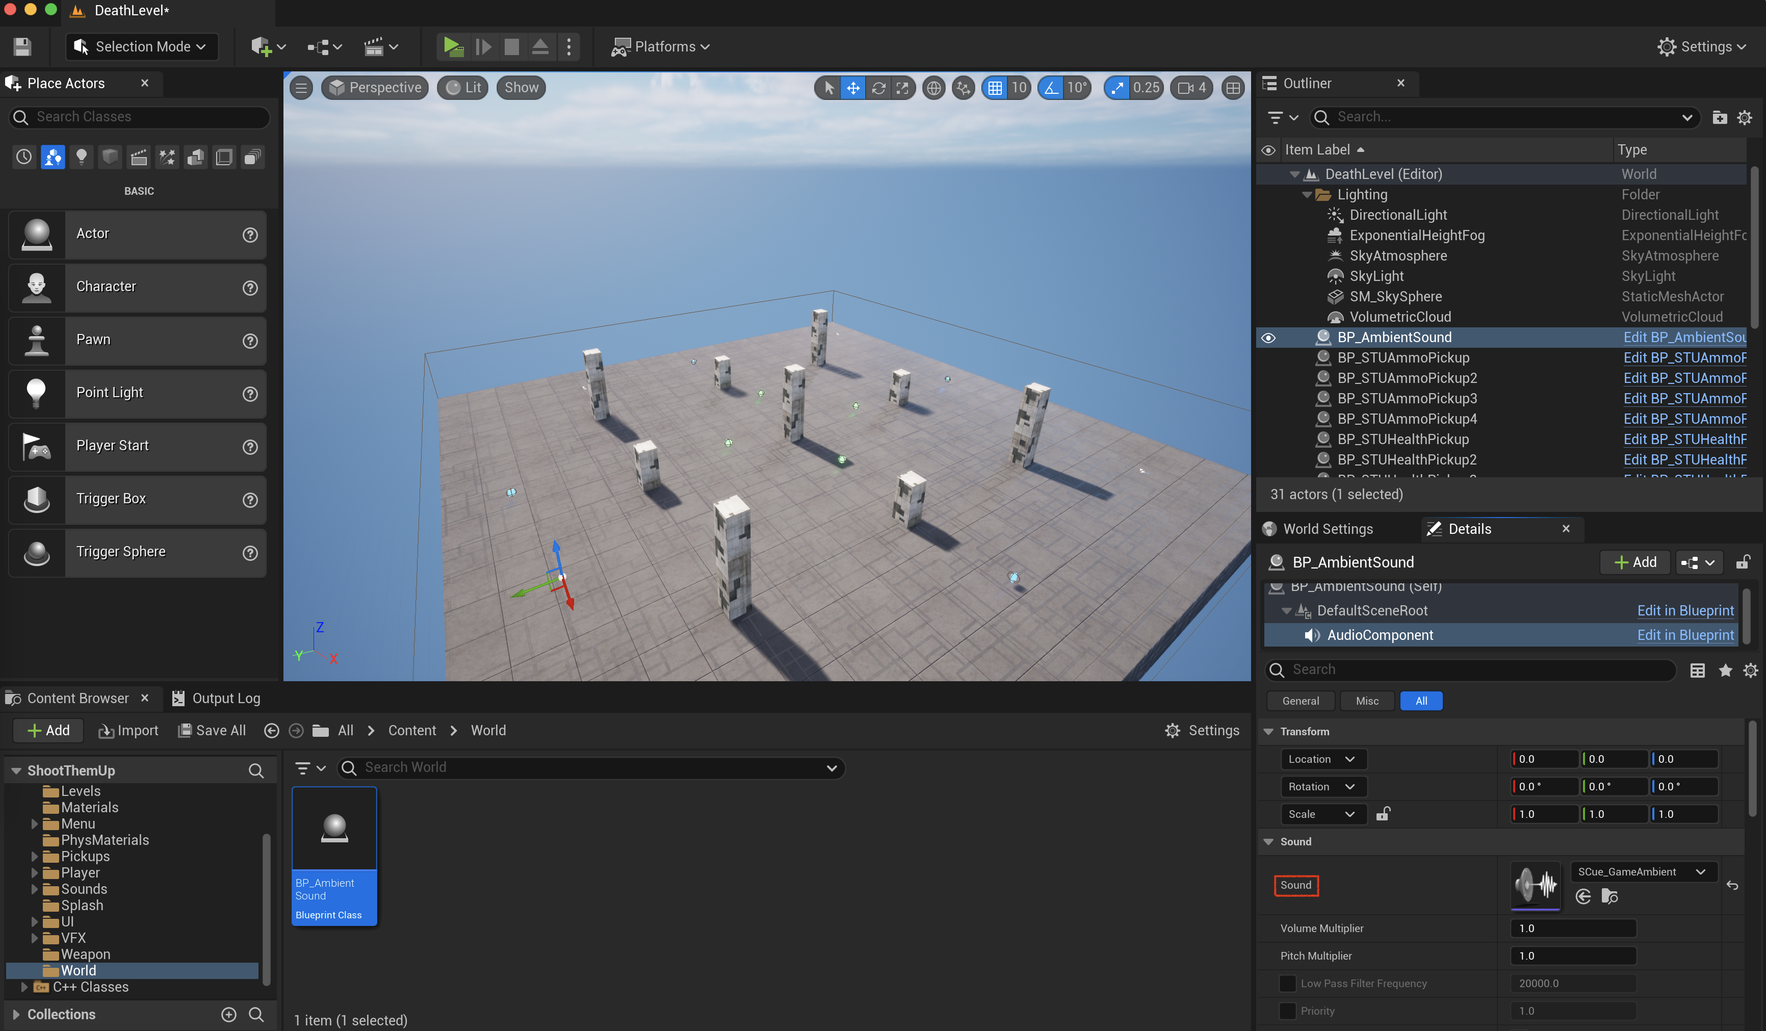Select the Misc filter in Details
This screenshot has width=1766, height=1031.
tap(1366, 701)
